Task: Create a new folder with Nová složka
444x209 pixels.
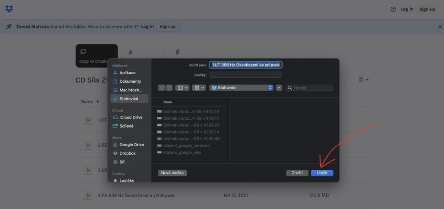Action: point(173,173)
